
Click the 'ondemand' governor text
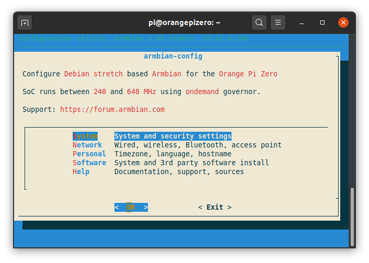(202, 92)
